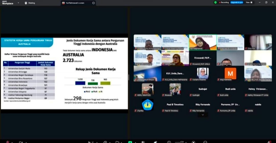Click the slide header 'STATISTIK KERJA SAMA PERGURUAN TINGGI AUSTRALIA'

click(28, 42)
